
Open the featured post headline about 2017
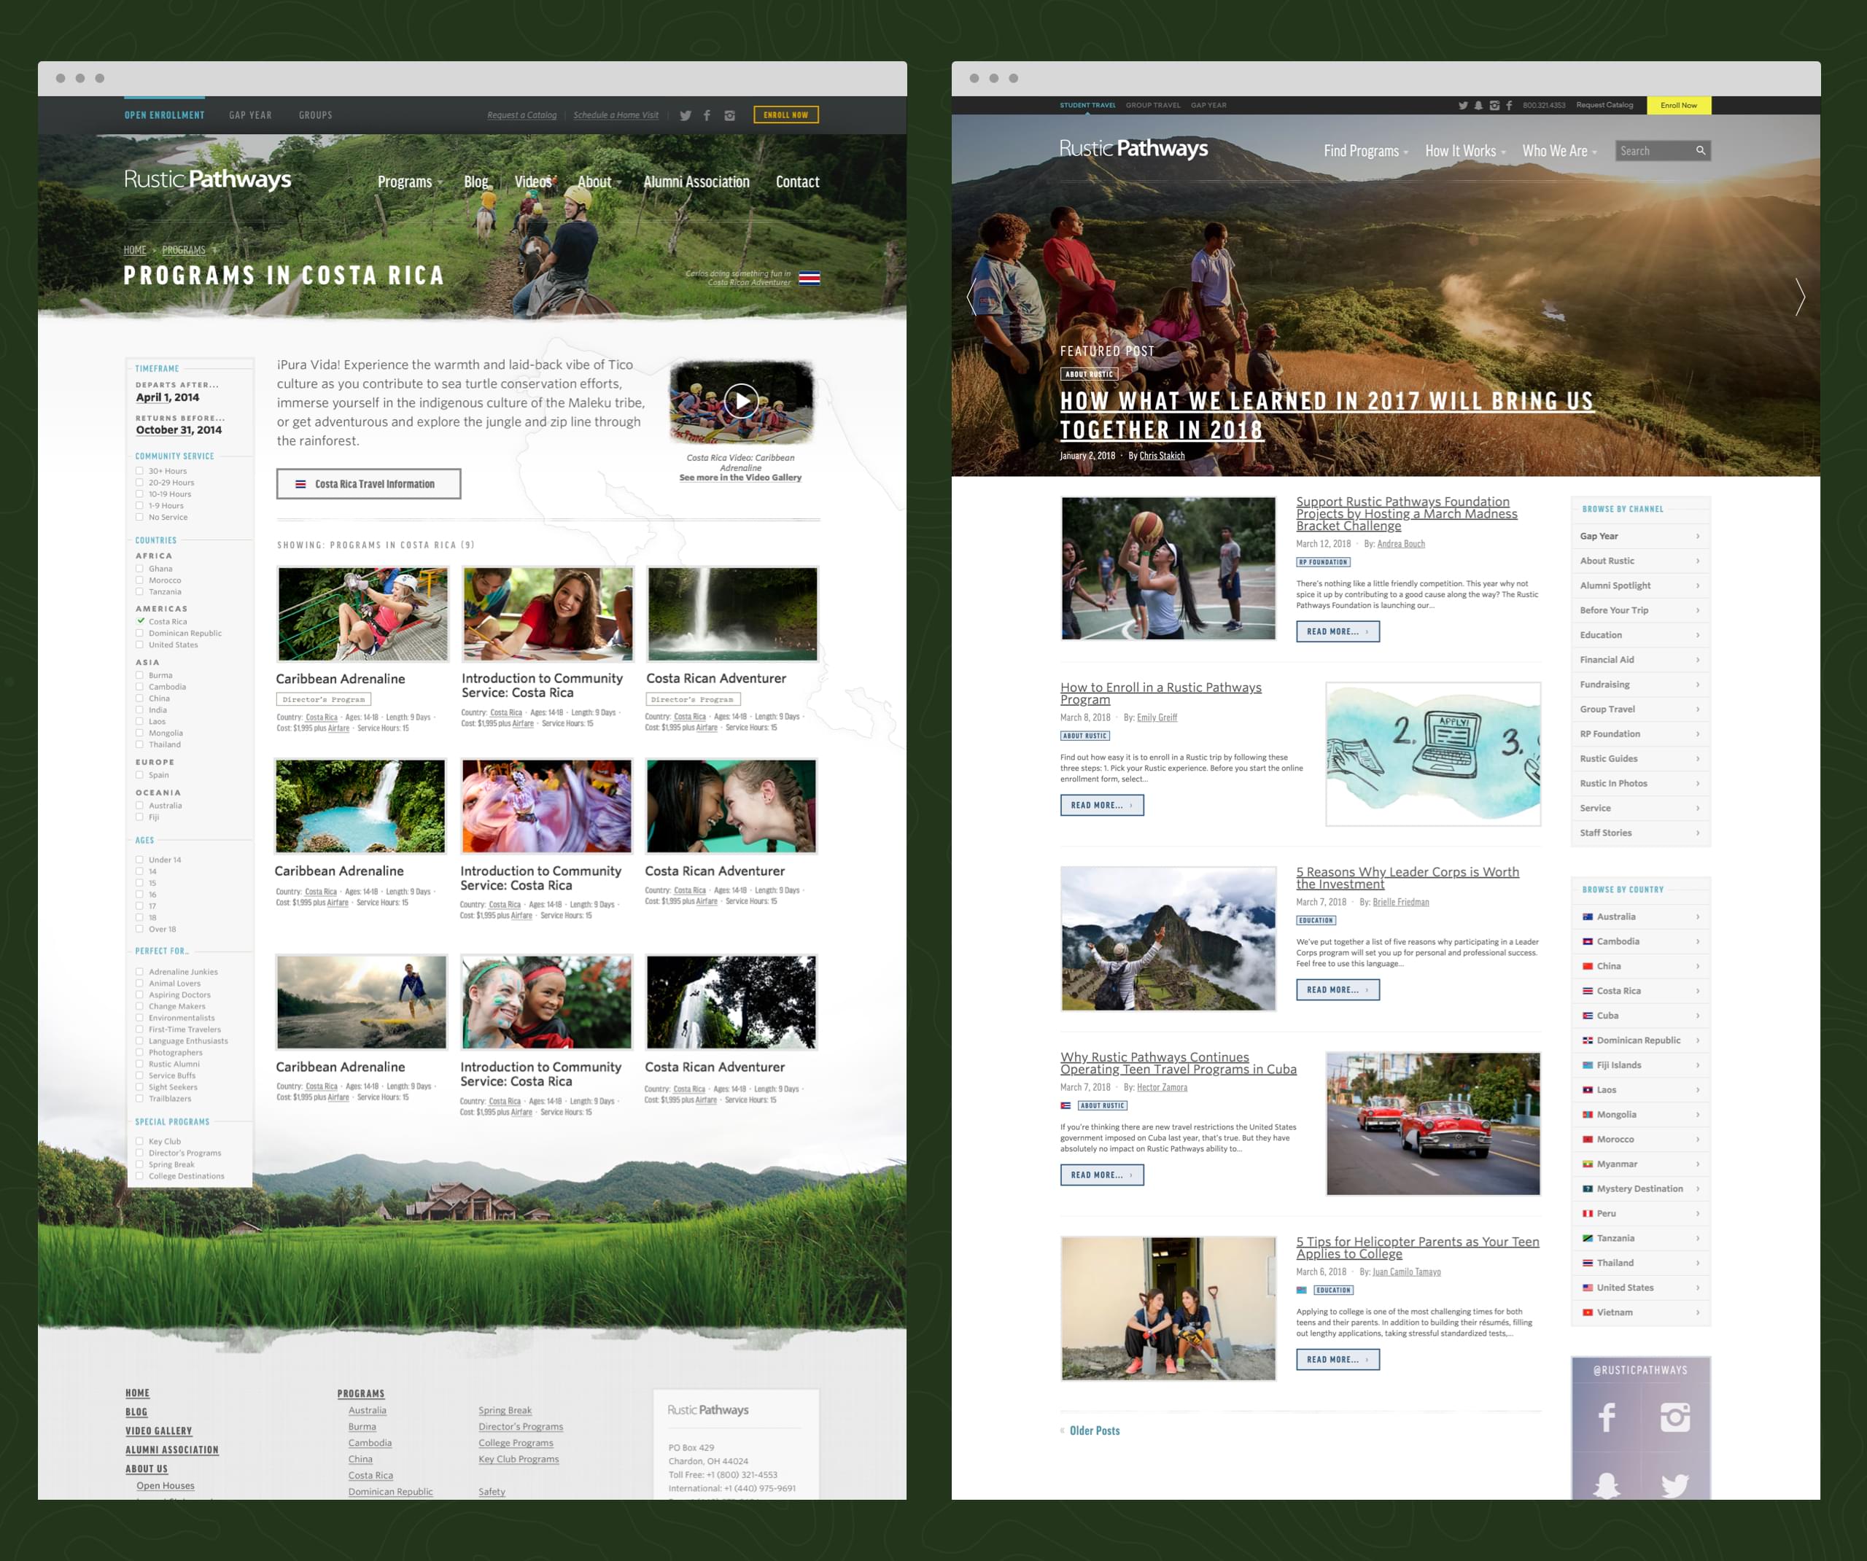(x=1327, y=415)
